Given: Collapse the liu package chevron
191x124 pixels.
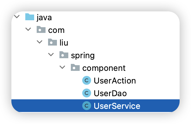Looking at the screenshot, I should click(40, 42).
